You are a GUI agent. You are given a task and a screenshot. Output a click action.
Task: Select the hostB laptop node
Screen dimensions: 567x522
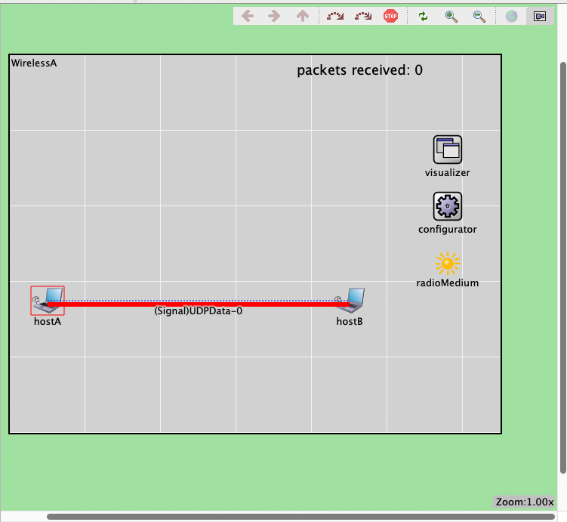(x=350, y=300)
